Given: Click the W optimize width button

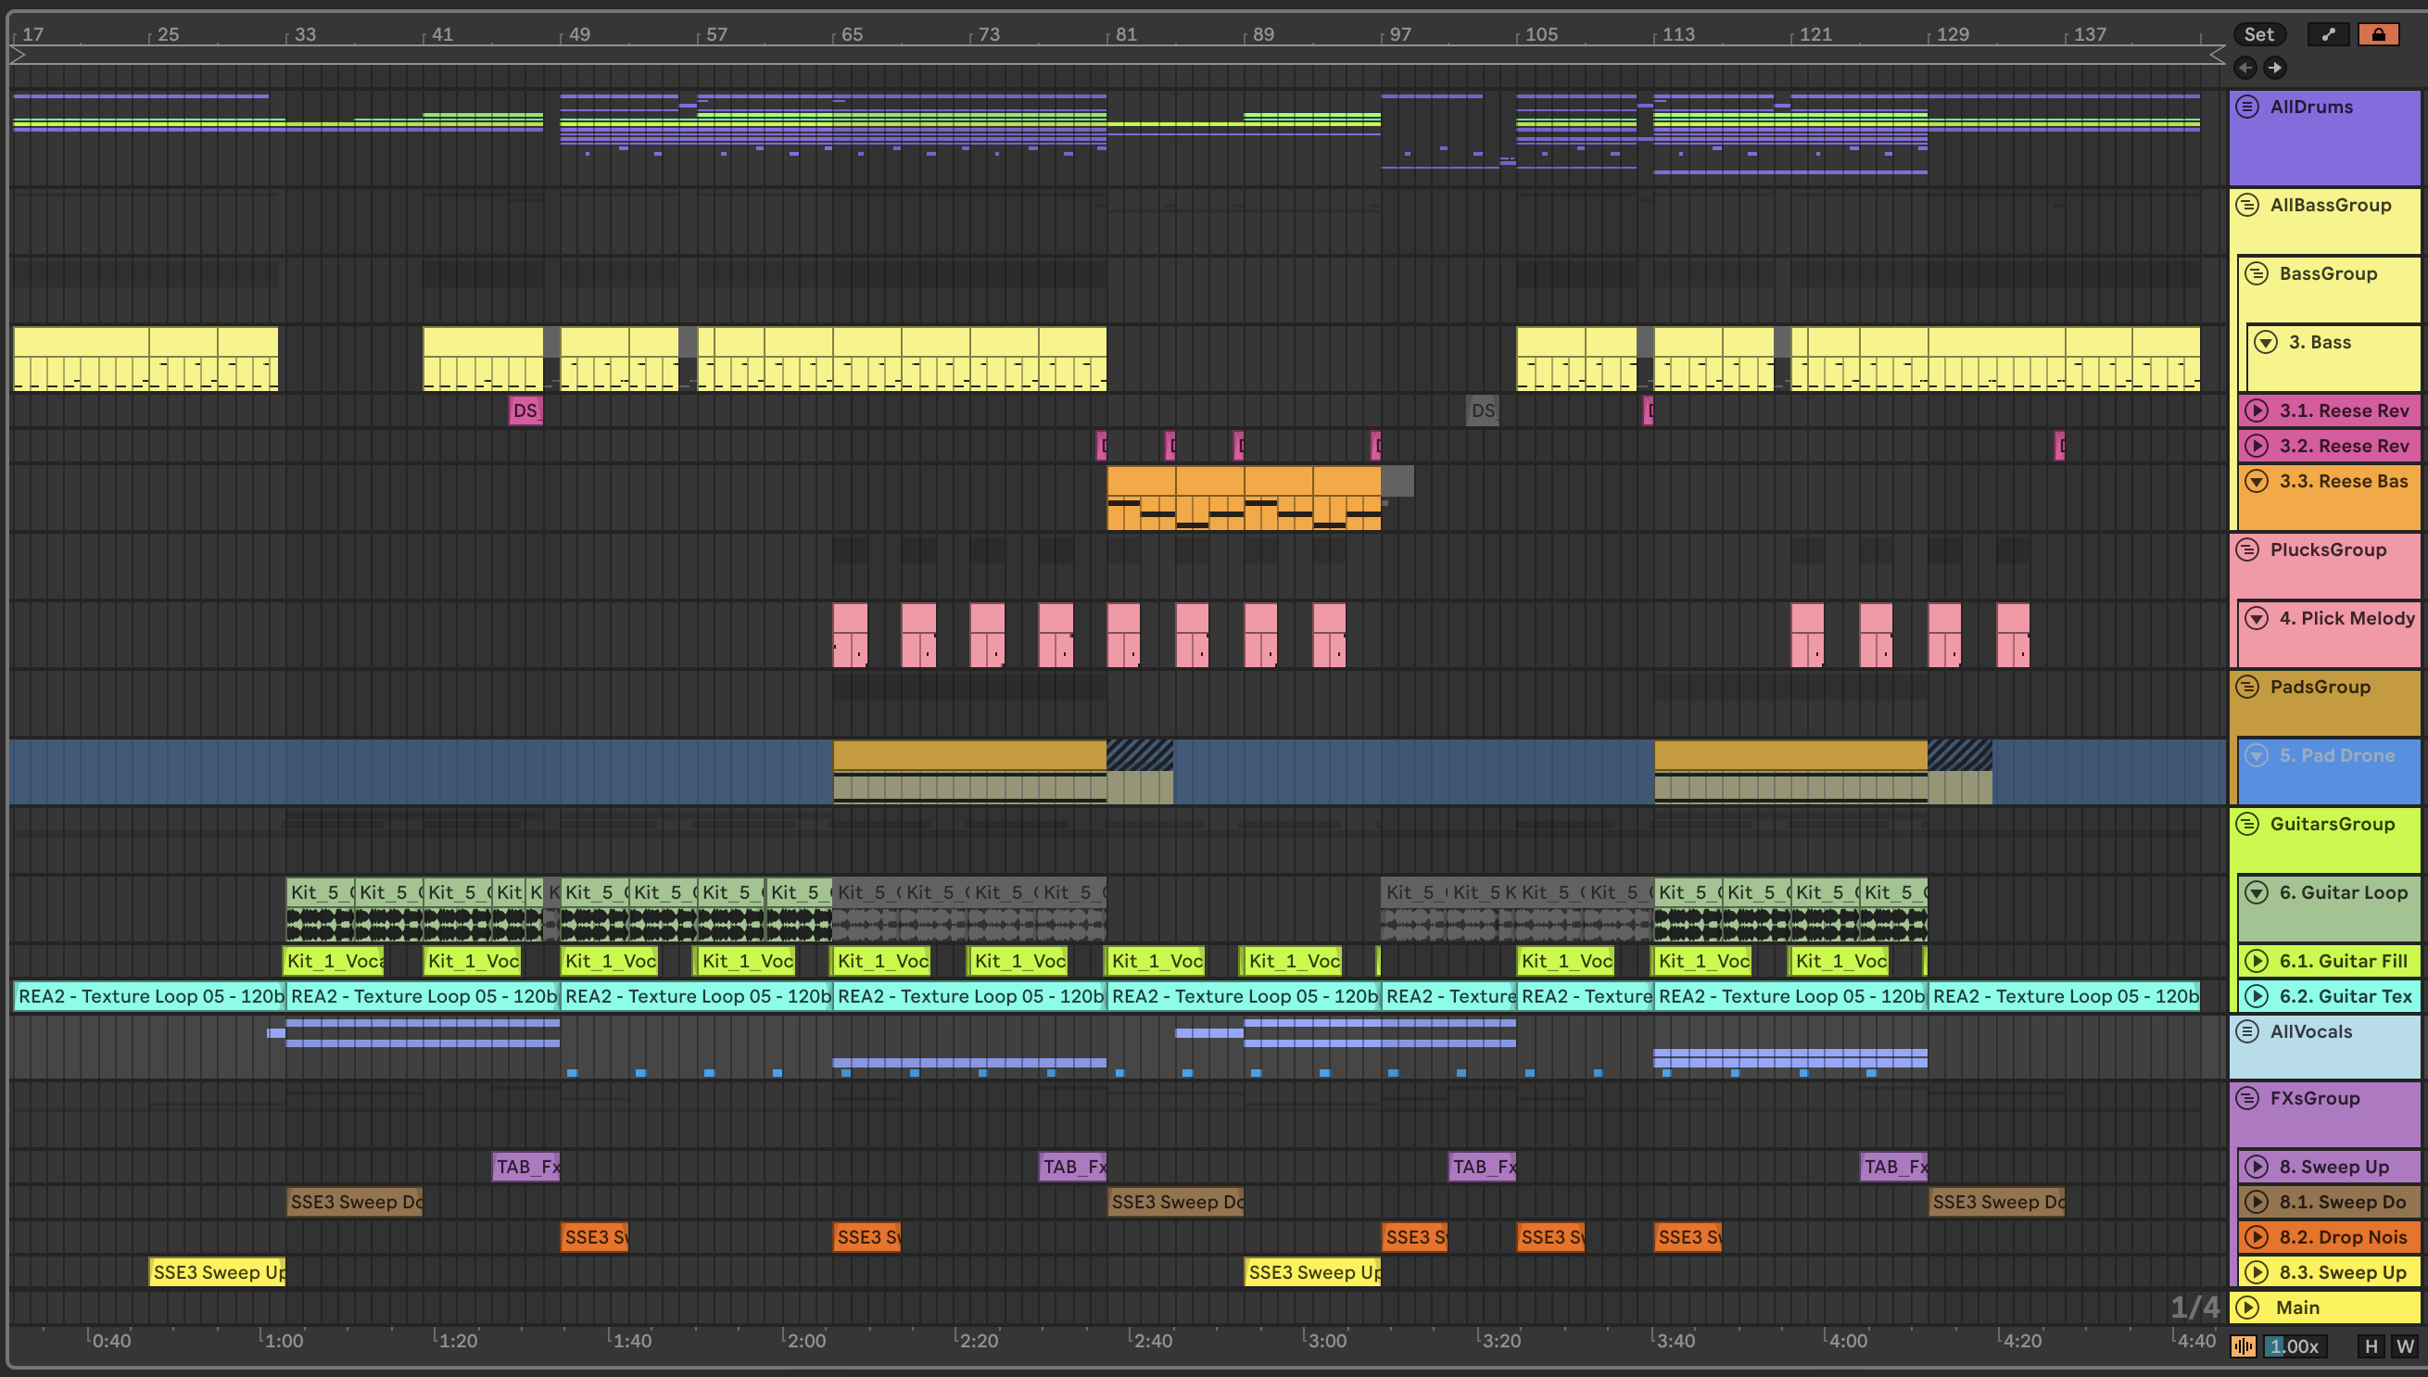Looking at the screenshot, I should point(2404,1345).
